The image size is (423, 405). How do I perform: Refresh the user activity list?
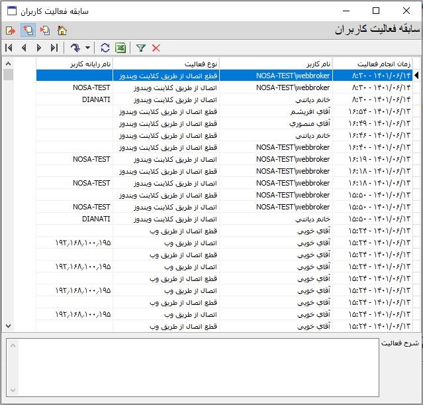[x=105, y=48]
